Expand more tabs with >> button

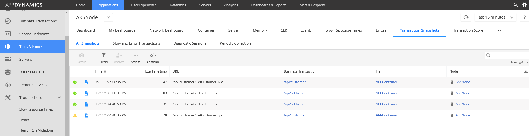tap(499, 30)
